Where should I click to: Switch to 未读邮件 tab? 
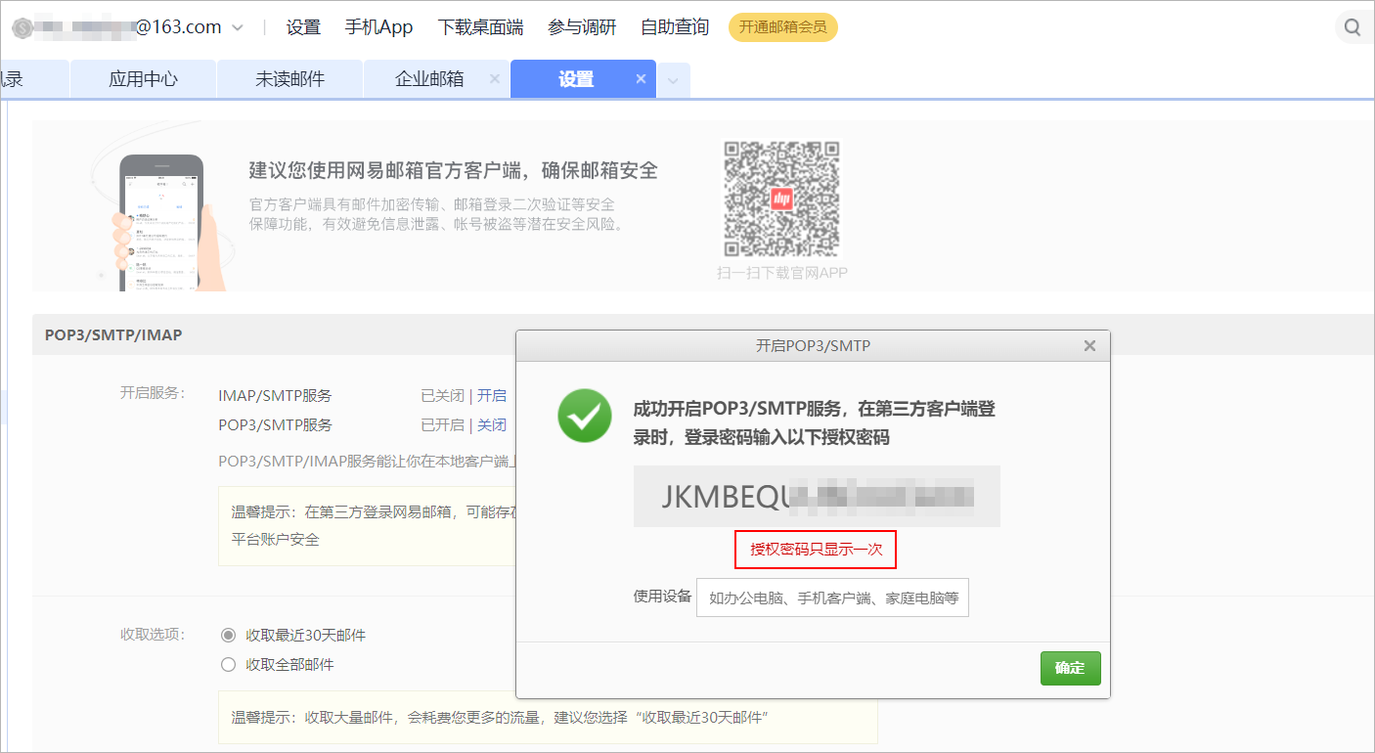[289, 79]
